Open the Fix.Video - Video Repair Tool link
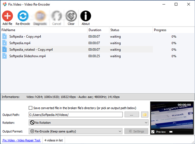Screen dimensions: 195x144 click(x=21, y=140)
